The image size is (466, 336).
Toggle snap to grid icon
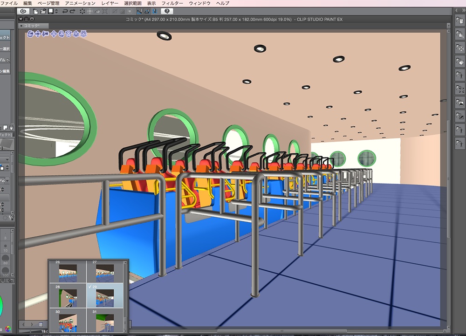155,11
